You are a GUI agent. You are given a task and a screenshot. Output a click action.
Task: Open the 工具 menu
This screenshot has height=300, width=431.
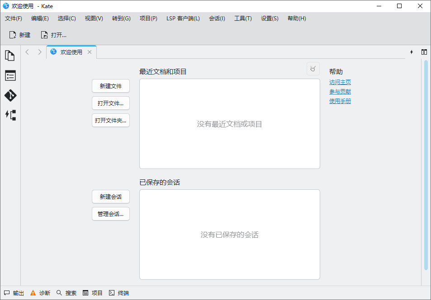coord(243,19)
